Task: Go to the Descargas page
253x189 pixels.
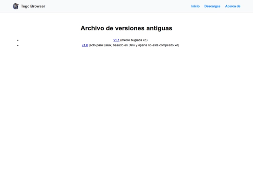Action: (x=212, y=6)
